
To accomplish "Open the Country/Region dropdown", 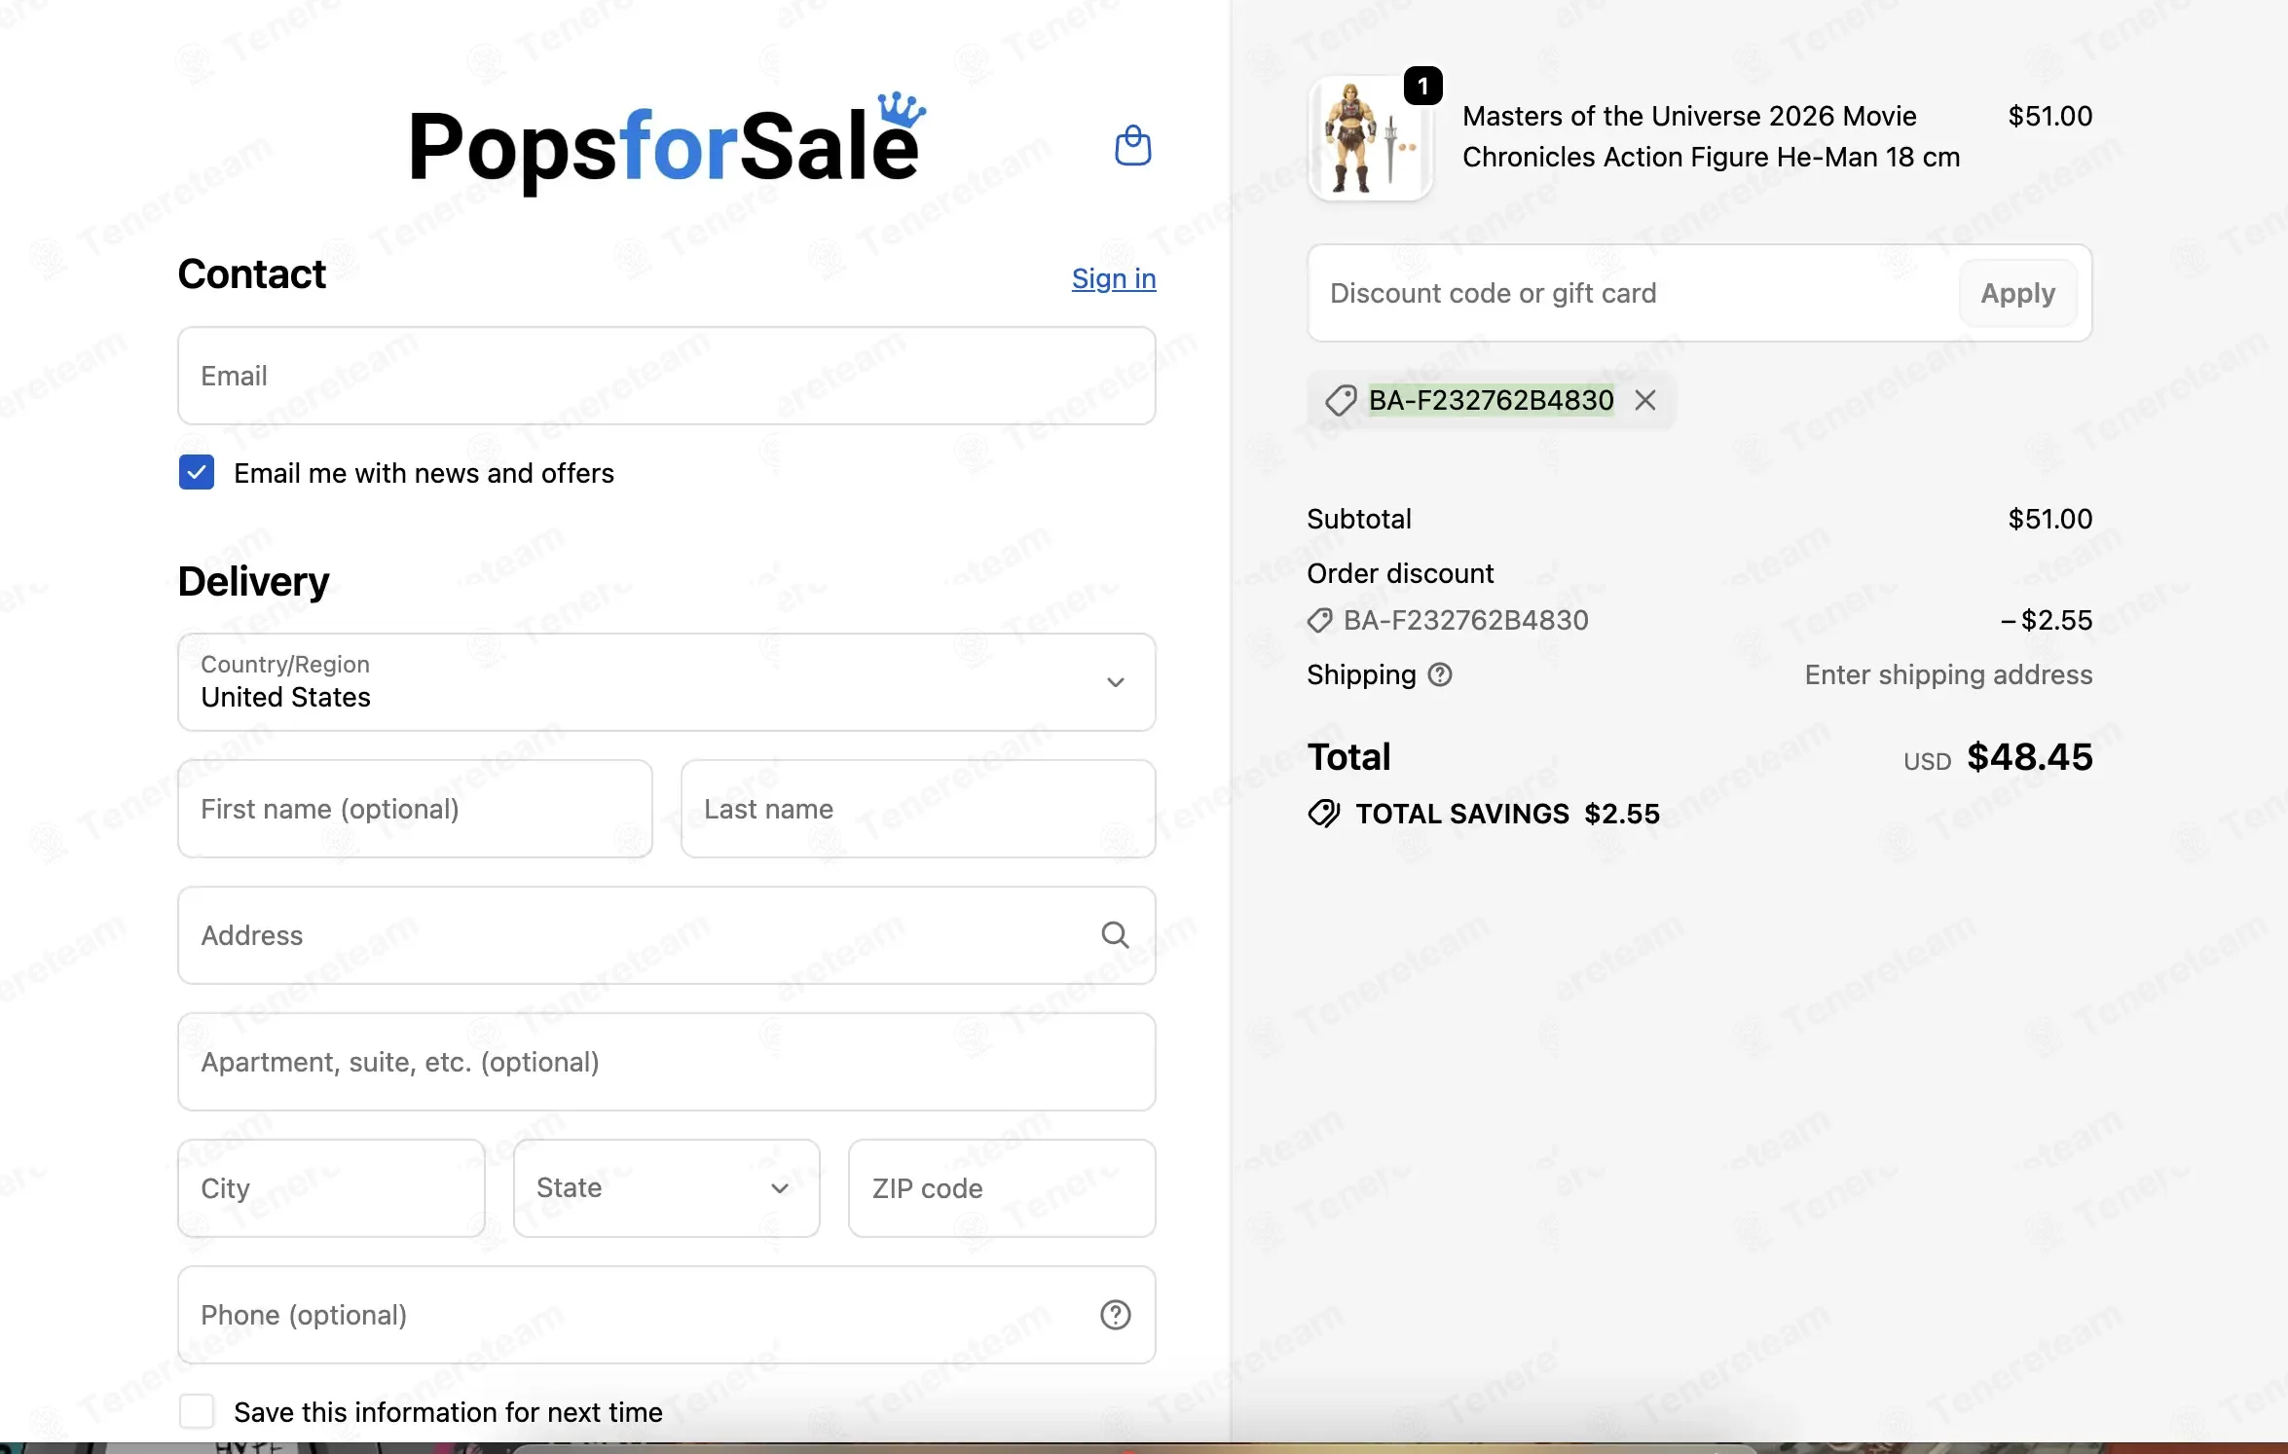I will pos(667,682).
